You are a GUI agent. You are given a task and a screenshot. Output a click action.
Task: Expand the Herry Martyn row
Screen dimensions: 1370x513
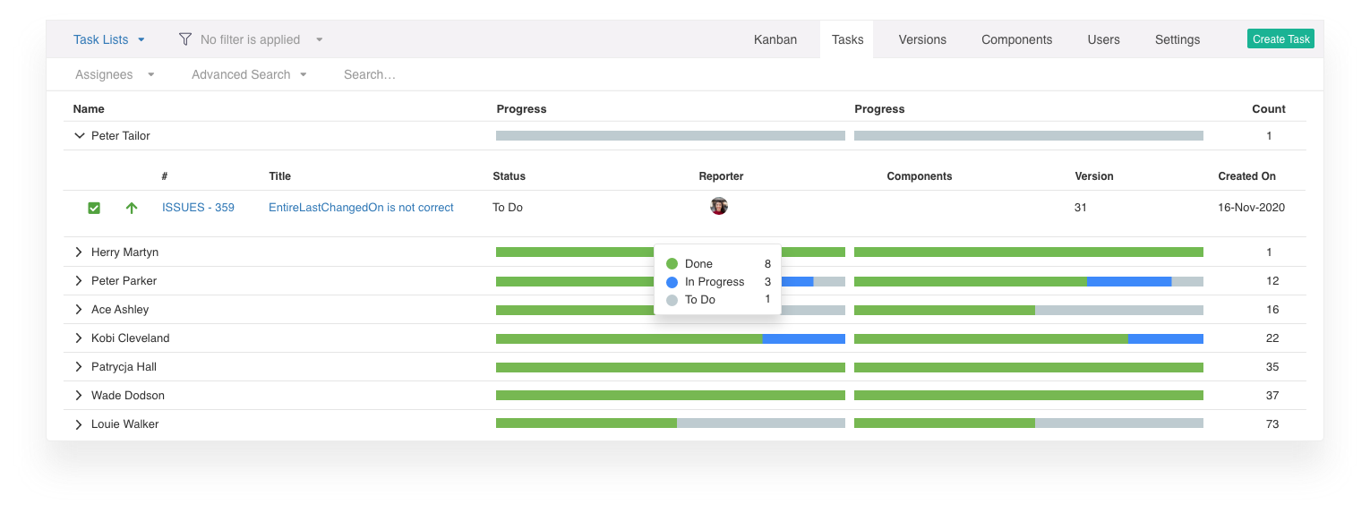[x=79, y=252]
